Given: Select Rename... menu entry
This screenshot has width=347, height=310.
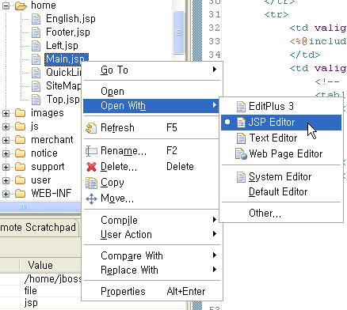Looking at the screenshot, I should (x=151, y=151).
